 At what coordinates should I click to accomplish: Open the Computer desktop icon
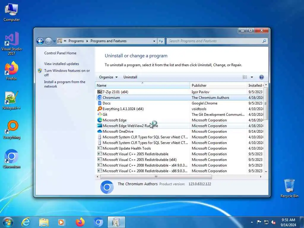coord(12,12)
